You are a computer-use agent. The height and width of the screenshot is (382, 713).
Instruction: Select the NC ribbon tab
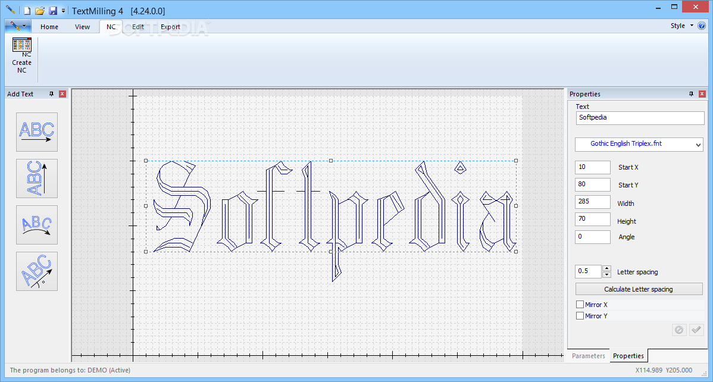click(111, 27)
